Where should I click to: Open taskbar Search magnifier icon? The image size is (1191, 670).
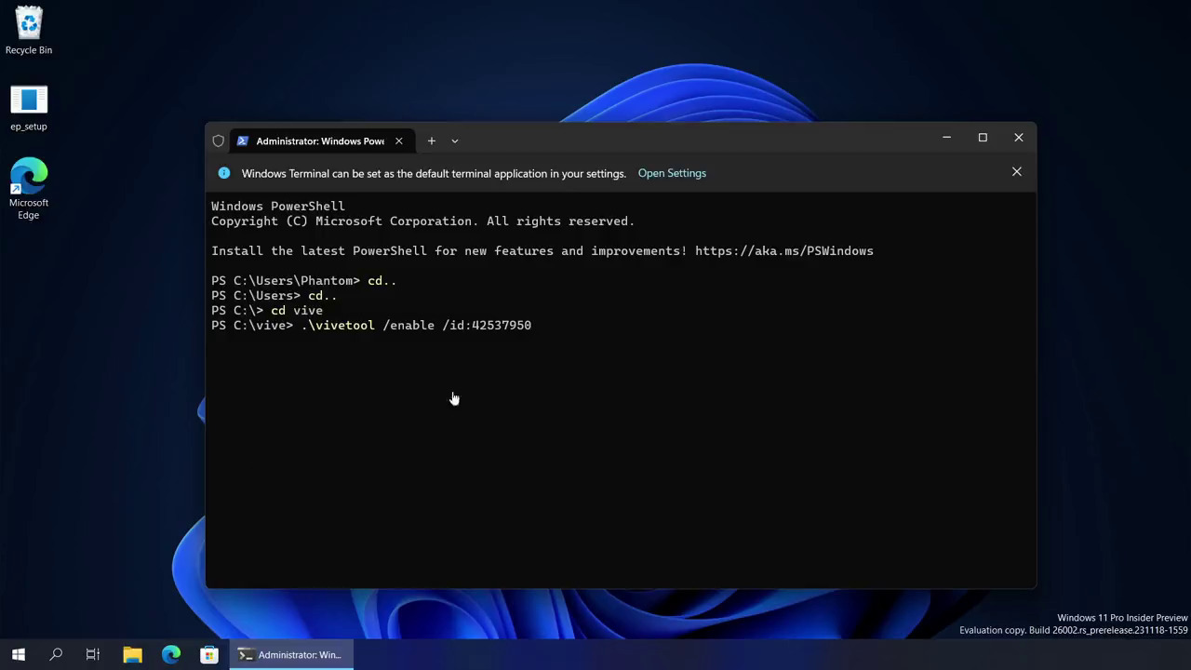click(x=56, y=654)
